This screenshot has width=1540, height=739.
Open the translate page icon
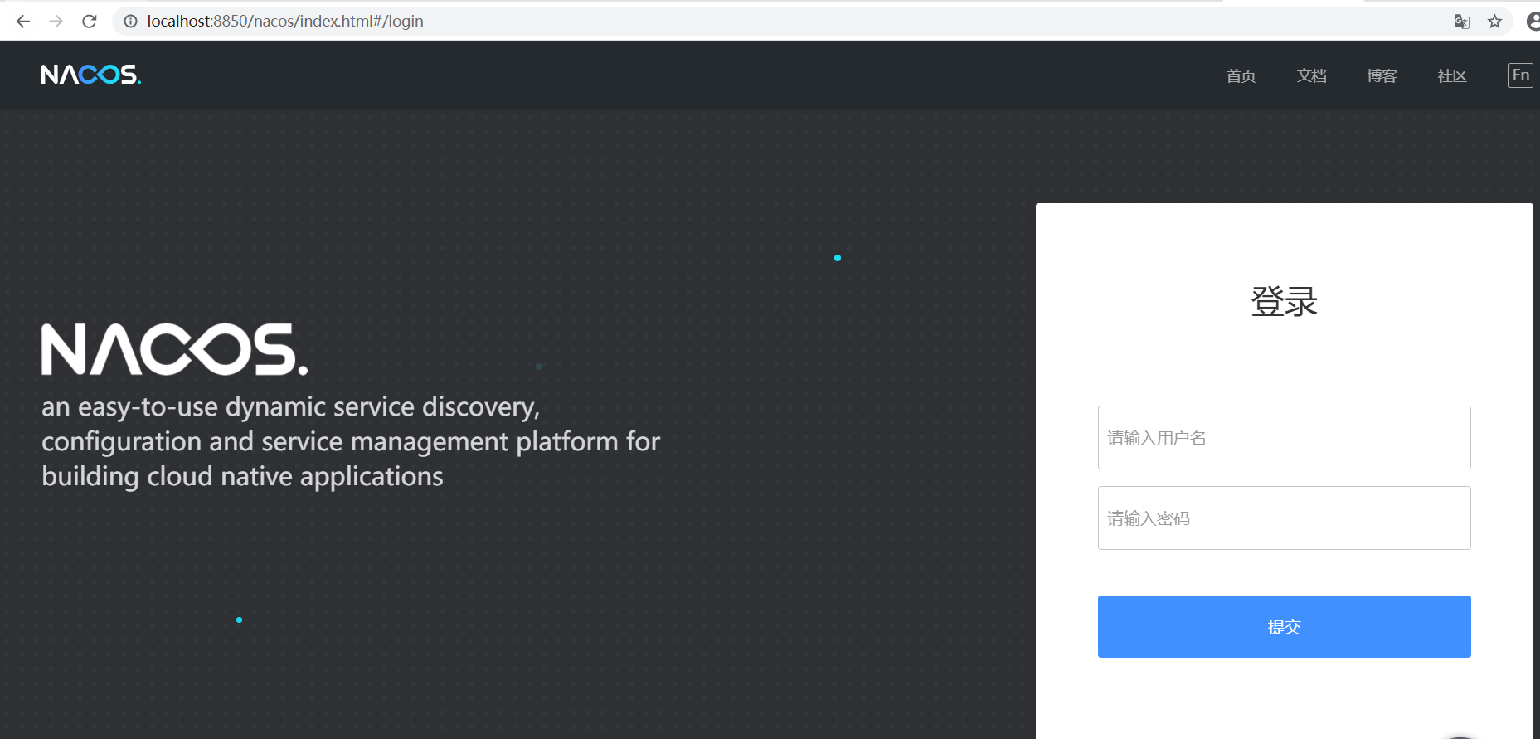1462,22
